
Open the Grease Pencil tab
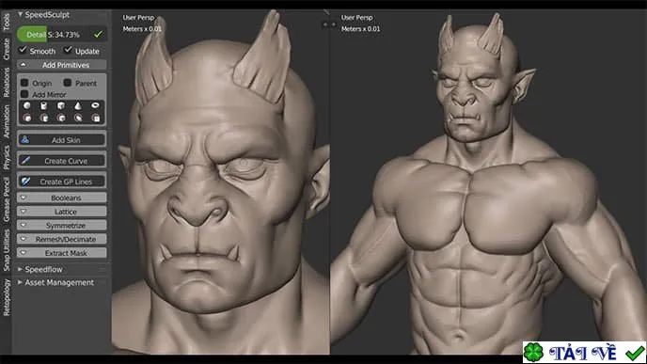(x=6, y=199)
